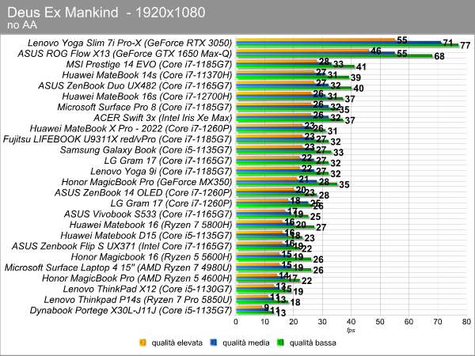The width and height of the screenshot is (475, 356).
Task: Click the value 18 on the Thinkpad P14s bar
Action: (x=295, y=302)
